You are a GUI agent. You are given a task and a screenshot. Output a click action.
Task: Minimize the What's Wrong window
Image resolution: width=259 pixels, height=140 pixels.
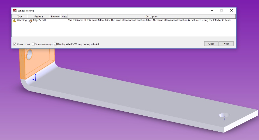coord(212,10)
